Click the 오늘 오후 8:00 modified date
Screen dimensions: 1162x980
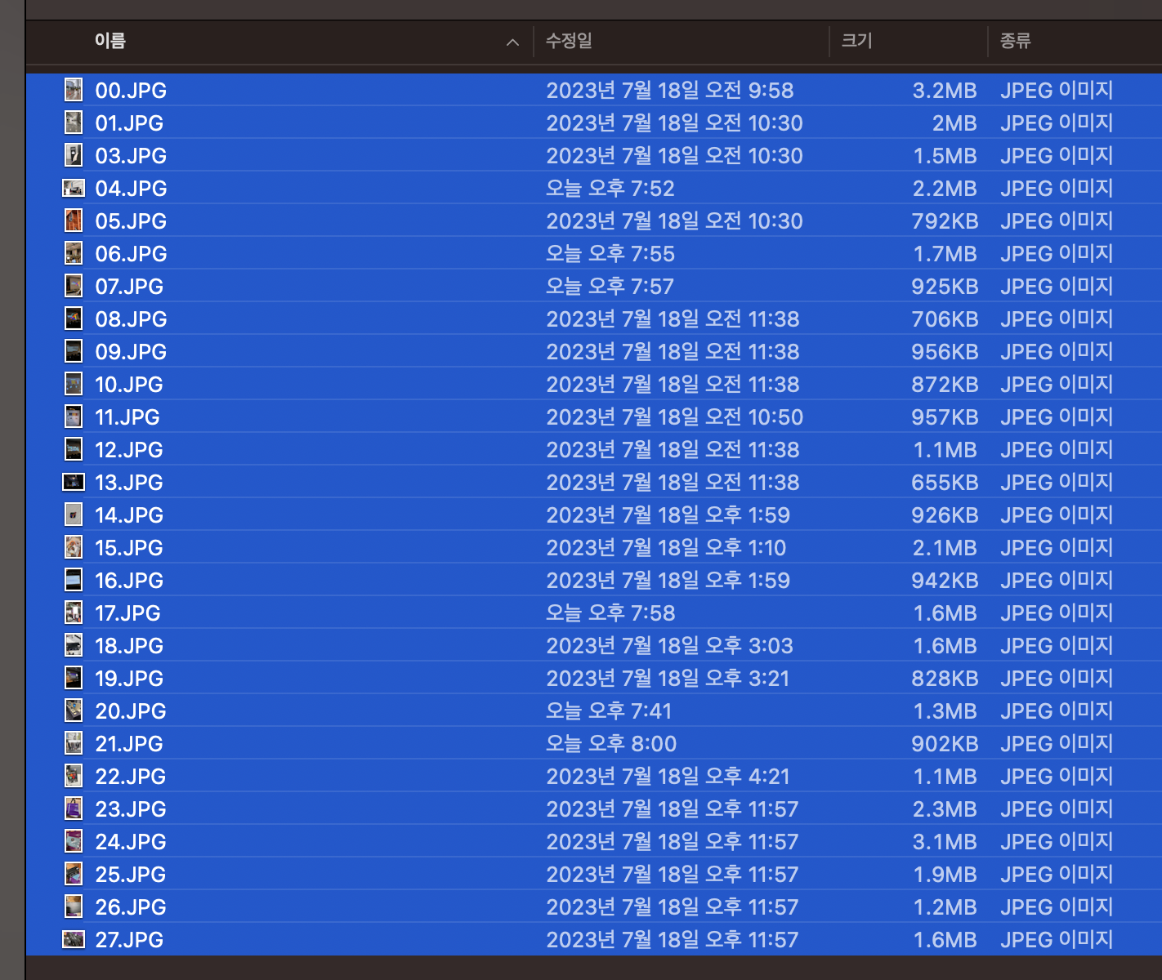611,744
